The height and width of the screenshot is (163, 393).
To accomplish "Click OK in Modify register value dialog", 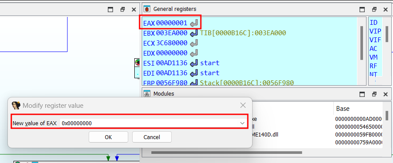I will (x=108, y=137).
